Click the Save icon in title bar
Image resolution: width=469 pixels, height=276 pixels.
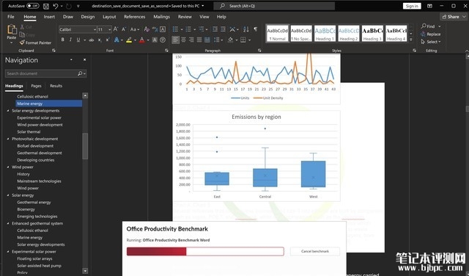point(46,6)
